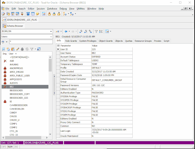
Task: Open the Database menu
Action: click(x=52, y=9)
